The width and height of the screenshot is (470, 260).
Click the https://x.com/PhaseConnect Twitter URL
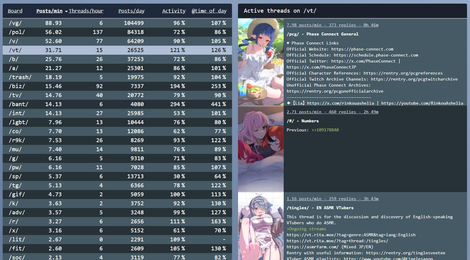[363, 61]
